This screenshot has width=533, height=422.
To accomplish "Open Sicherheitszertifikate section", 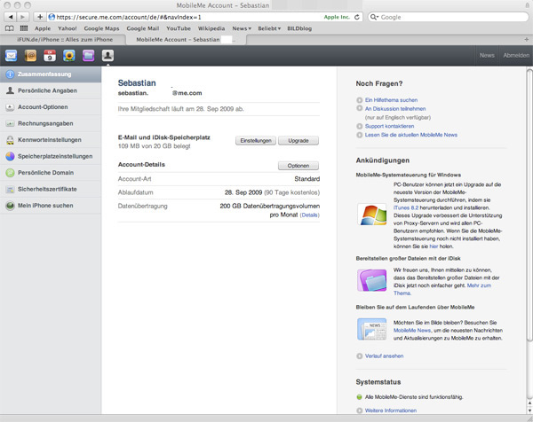I will point(51,189).
